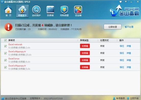Viewport: 141px width, 100px height.
Task: Trust the Excel.netsnak item via 信任
Action: [122, 46]
